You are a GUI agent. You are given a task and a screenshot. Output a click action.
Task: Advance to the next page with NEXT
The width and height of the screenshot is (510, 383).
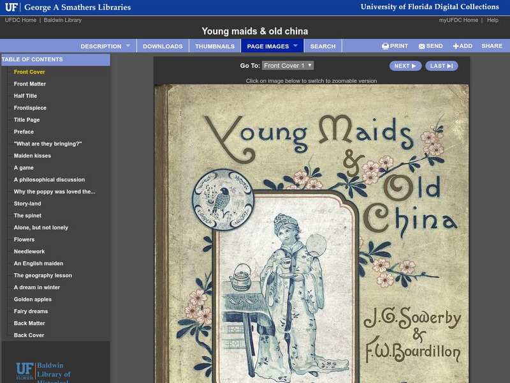(x=407, y=66)
